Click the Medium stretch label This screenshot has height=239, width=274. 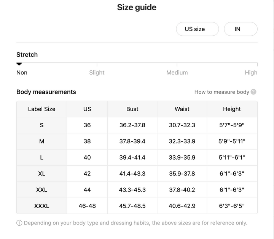click(x=177, y=73)
